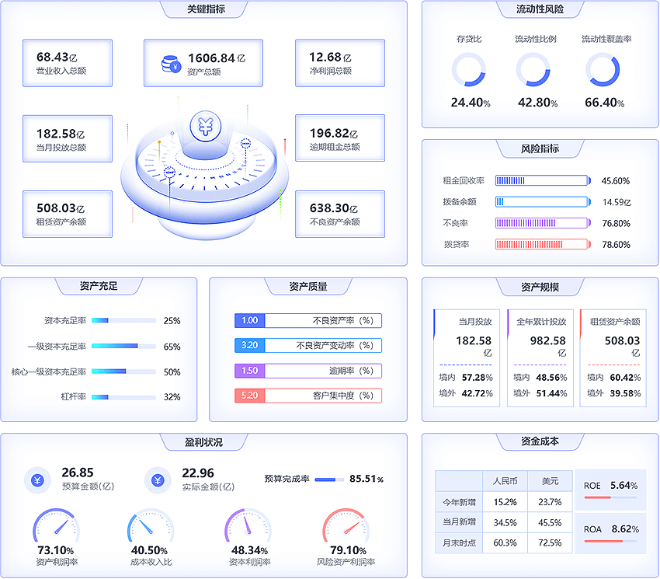Click the 美元 column header in table
660x579 pixels.
550,480
